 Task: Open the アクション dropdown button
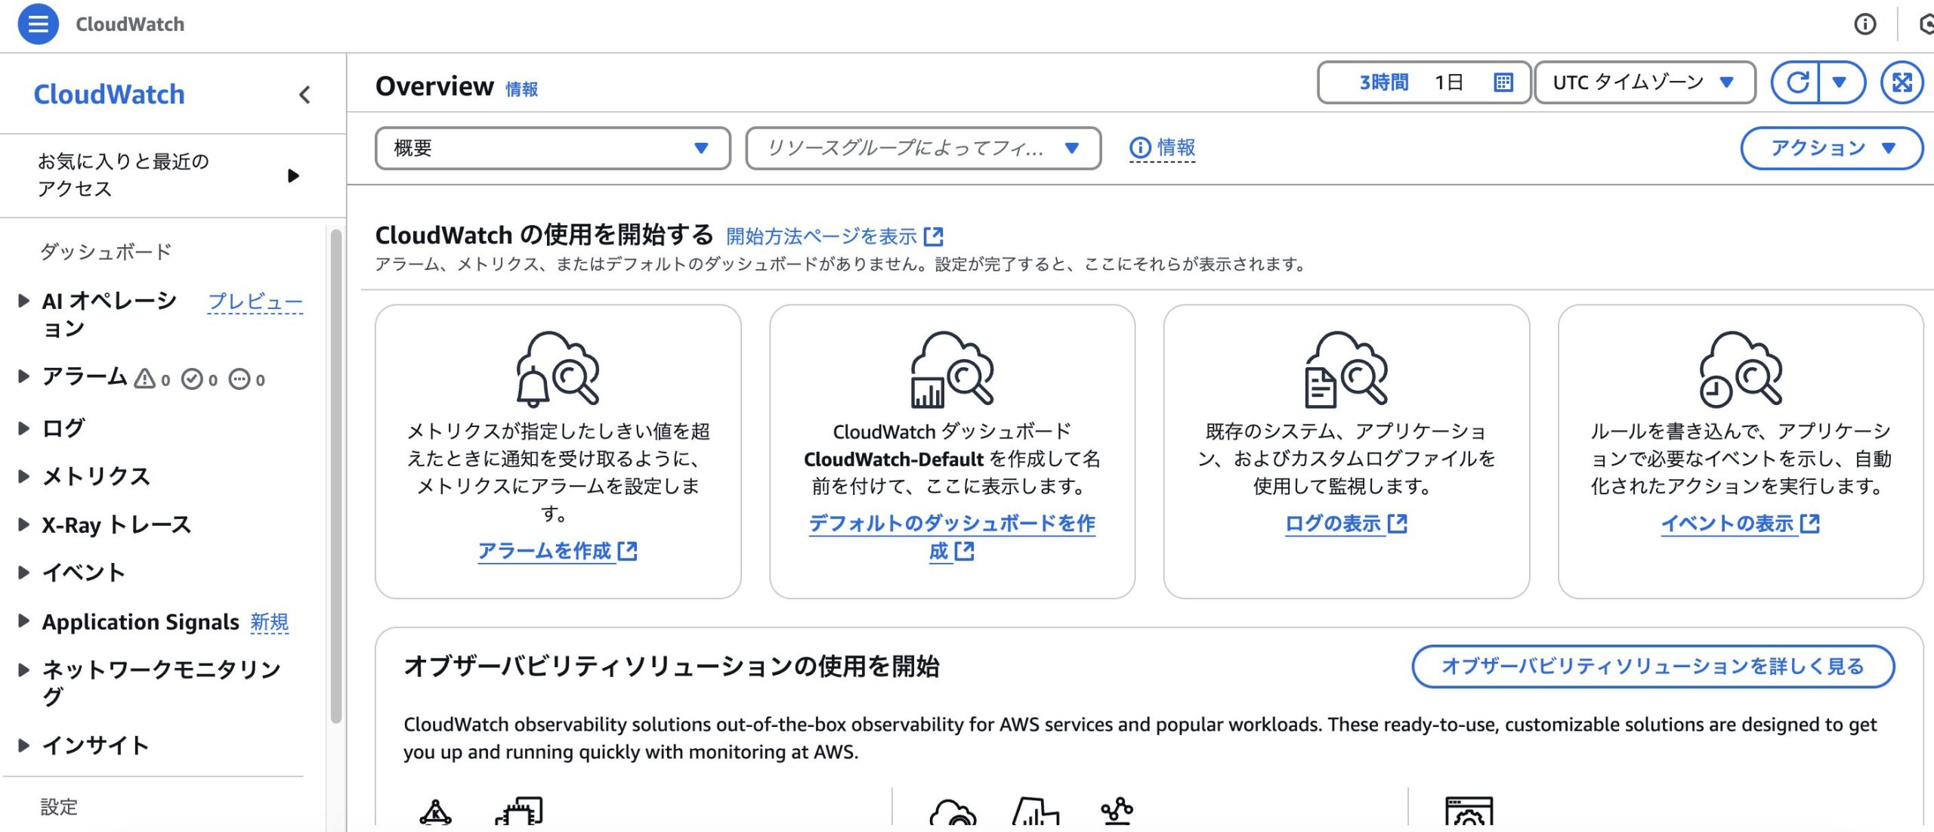(x=1832, y=148)
